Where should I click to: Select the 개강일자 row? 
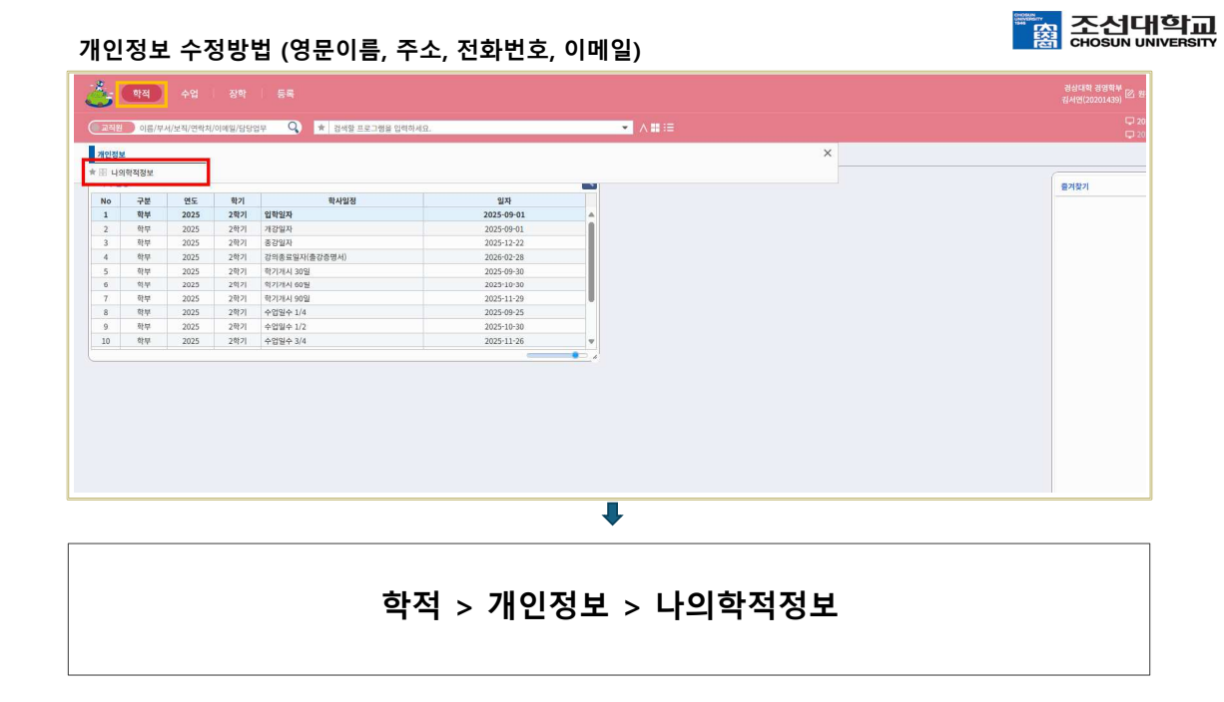tap(337, 228)
